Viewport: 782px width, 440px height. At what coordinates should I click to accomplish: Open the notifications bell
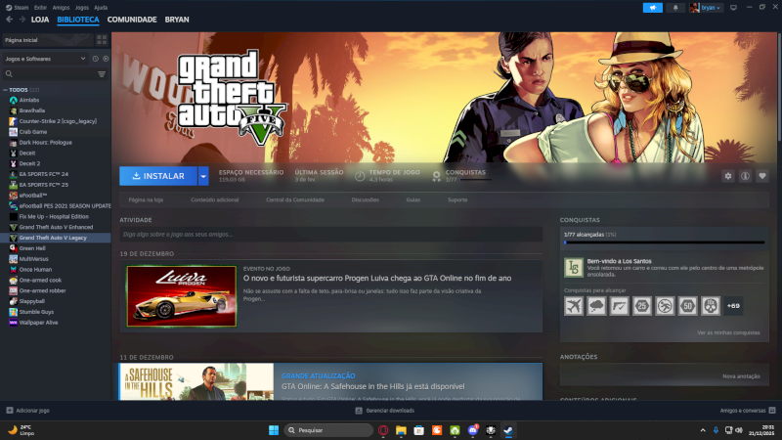tap(675, 8)
